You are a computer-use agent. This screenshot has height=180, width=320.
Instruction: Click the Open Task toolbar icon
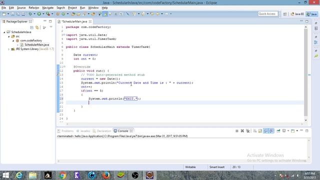pyautogui.click(x=78, y=14)
